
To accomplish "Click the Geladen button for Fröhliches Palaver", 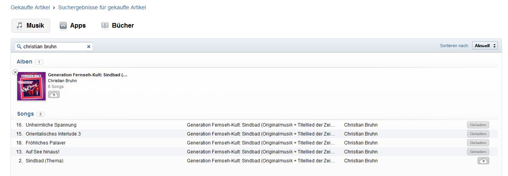I will (x=478, y=143).
